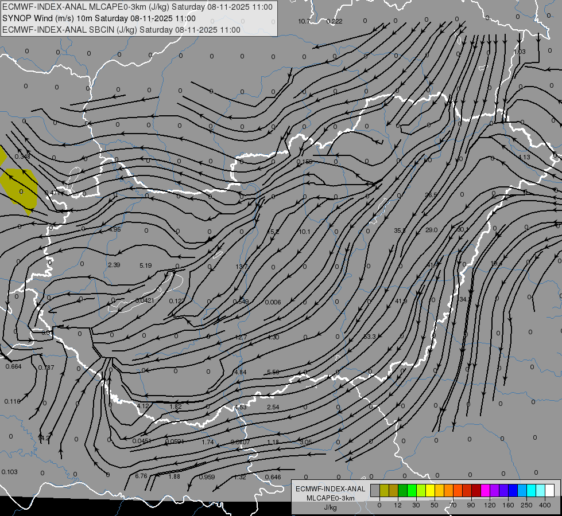Click the ECMWF-INDEX-ANAL SBCIN header line
This screenshot has height=516, width=562.
(121, 30)
